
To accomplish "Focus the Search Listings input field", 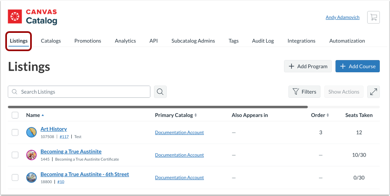I will [79, 92].
